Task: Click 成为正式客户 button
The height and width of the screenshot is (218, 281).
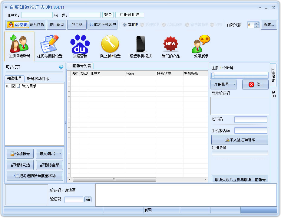Action: tap(103, 24)
